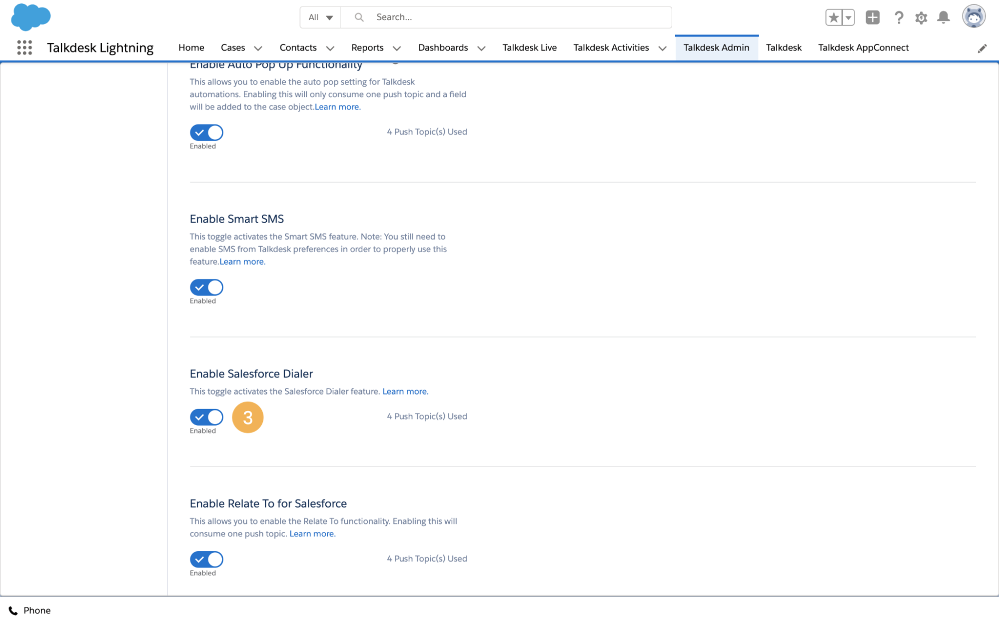The image size is (999, 625).
Task: Click the pencil edit icon
Action: pos(982,48)
